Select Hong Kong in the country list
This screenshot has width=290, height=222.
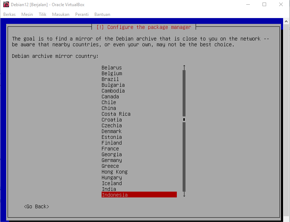[x=114, y=172]
